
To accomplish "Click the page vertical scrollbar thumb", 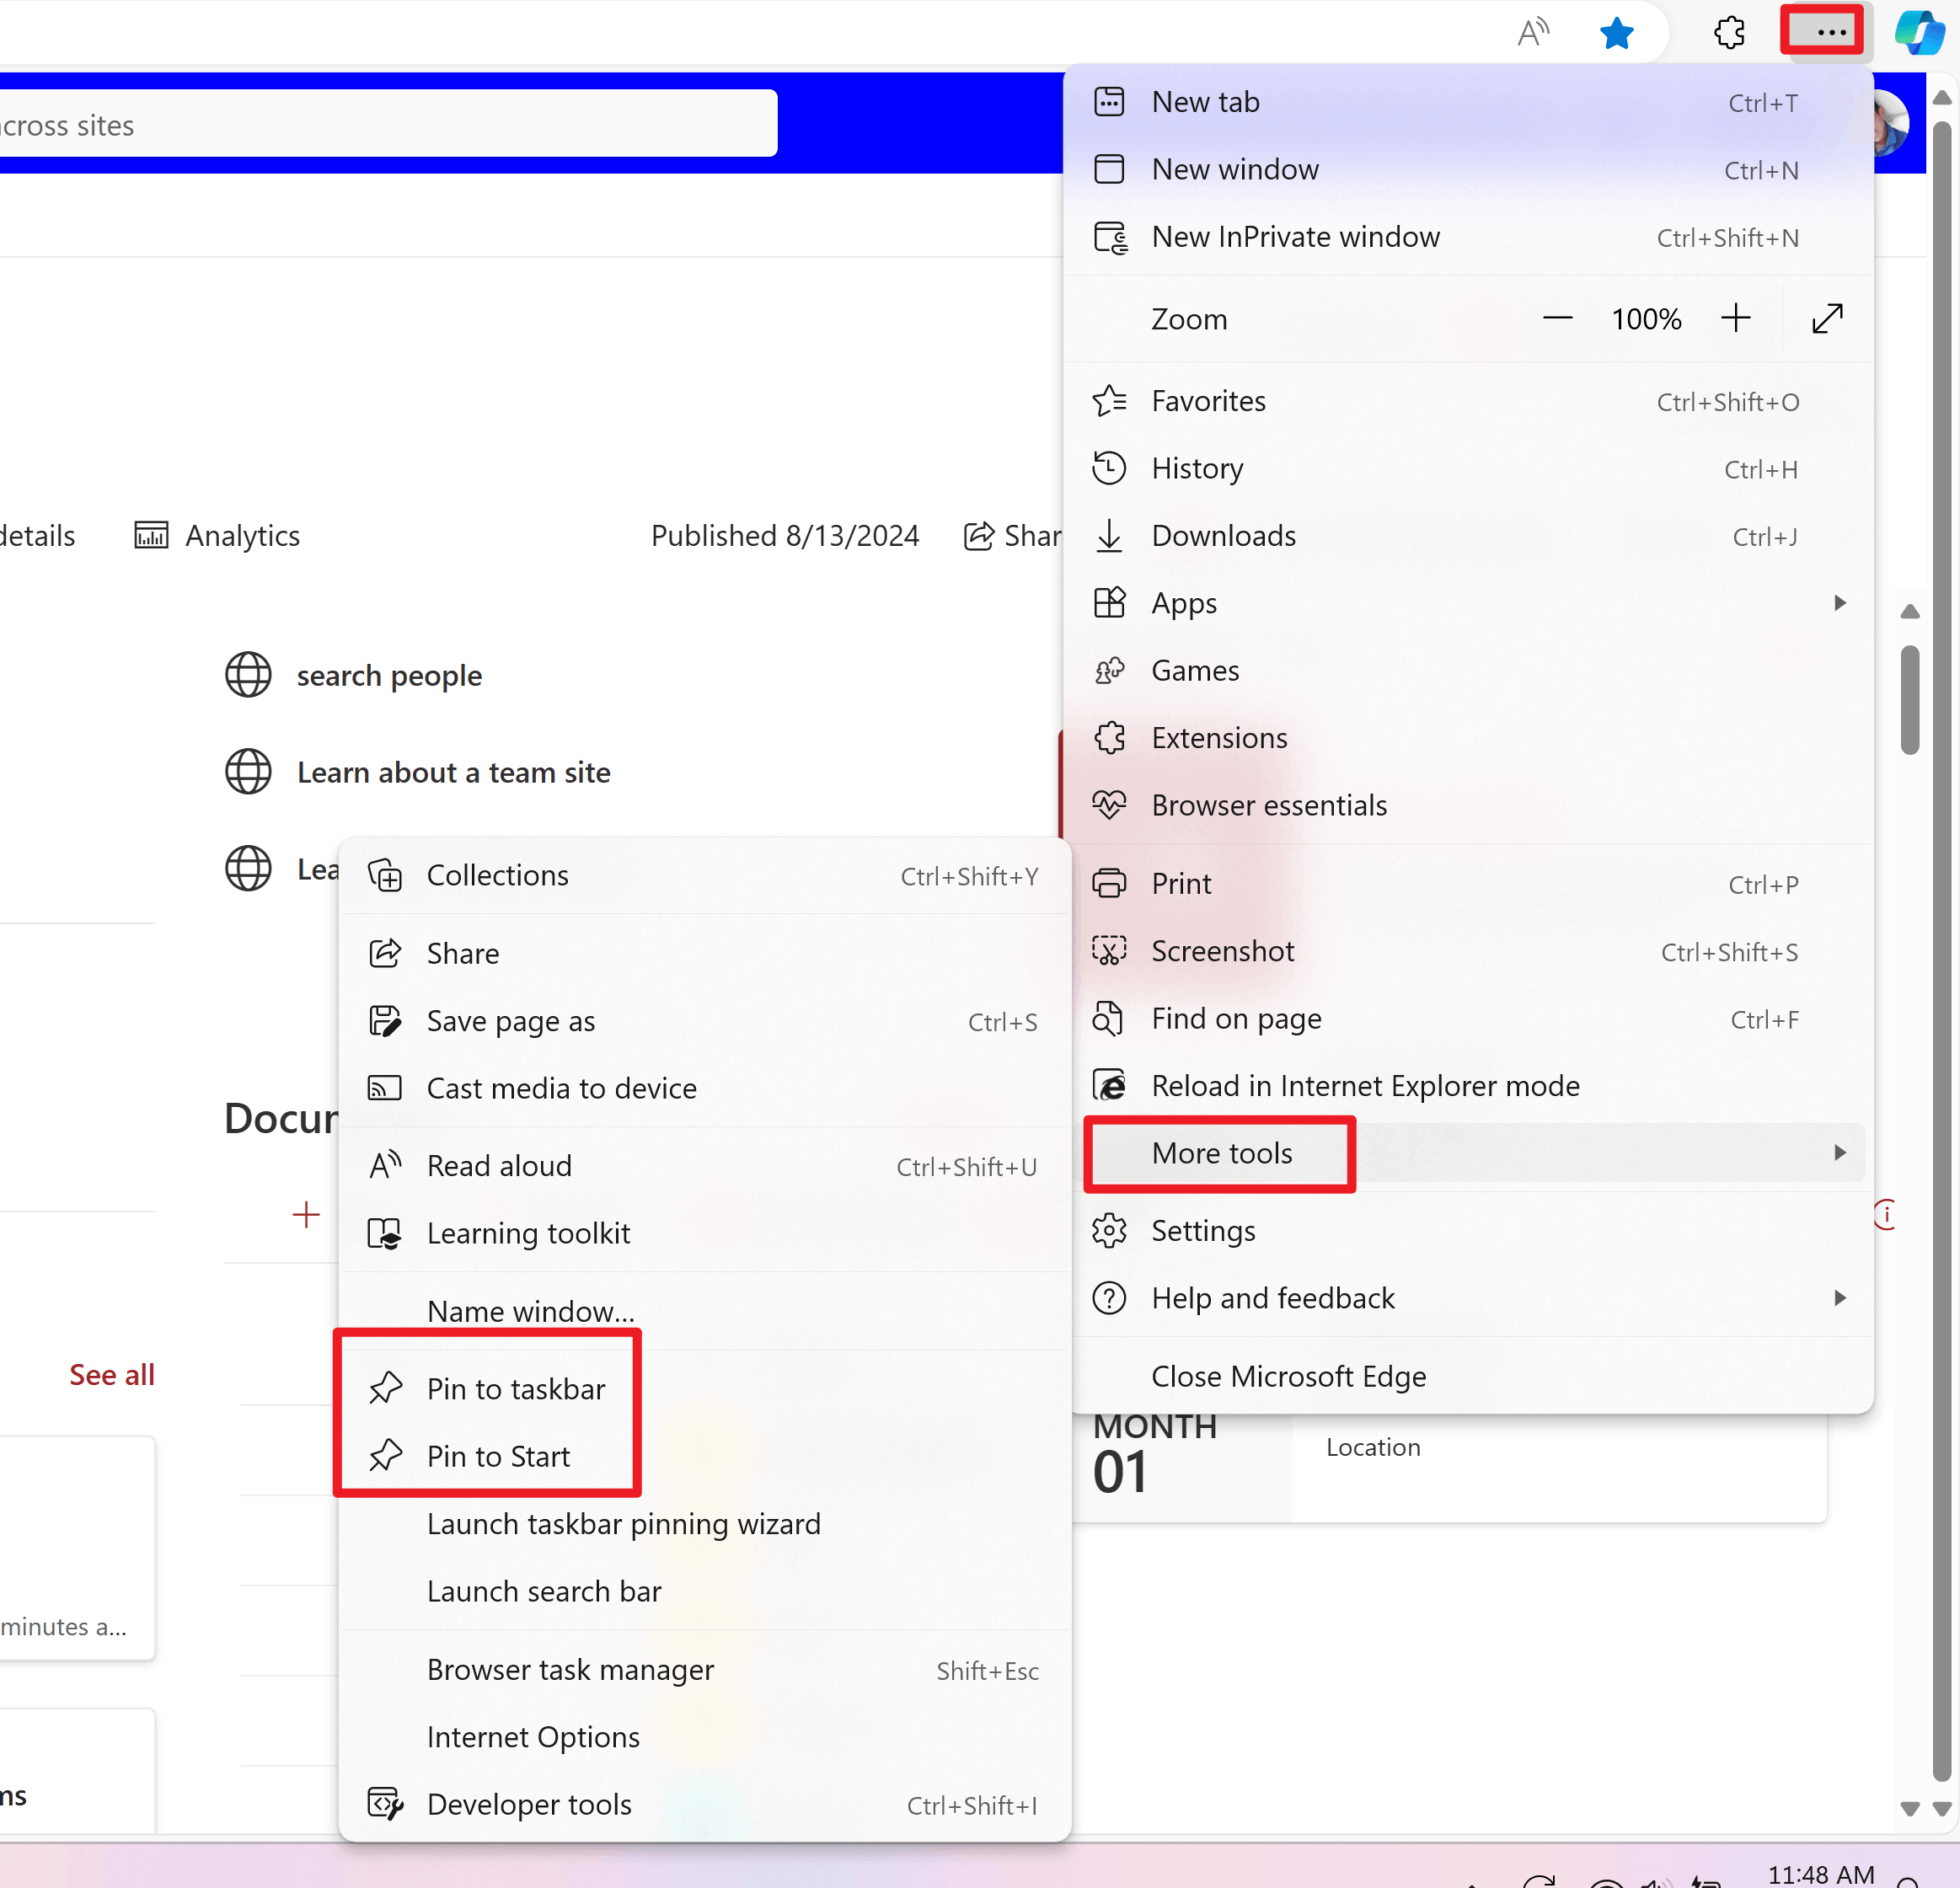I will click(x=1909, y=700).
